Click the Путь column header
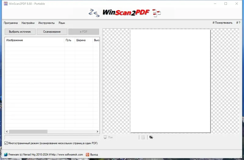 pos(70,40)
